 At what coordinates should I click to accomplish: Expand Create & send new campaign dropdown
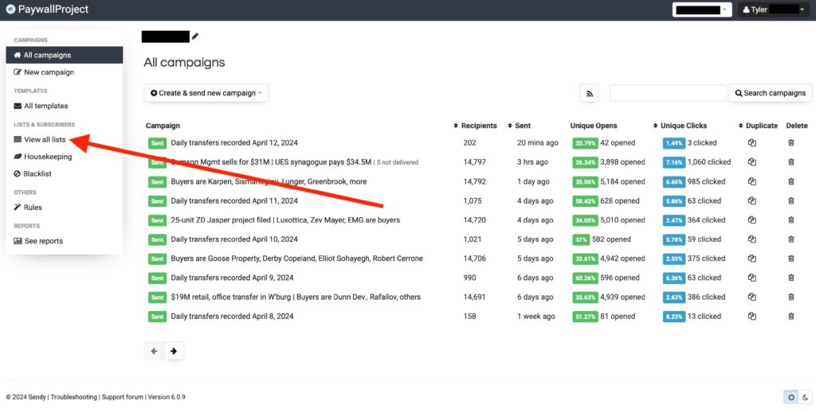[206, 93]
